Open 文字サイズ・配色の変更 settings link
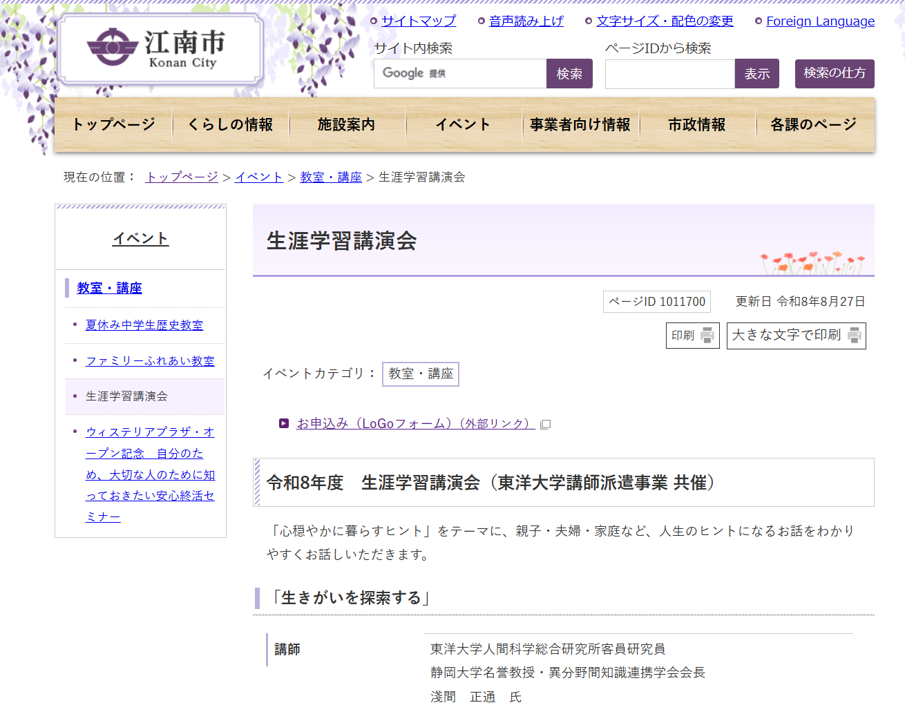905x714 pixels. click(665, 21)
